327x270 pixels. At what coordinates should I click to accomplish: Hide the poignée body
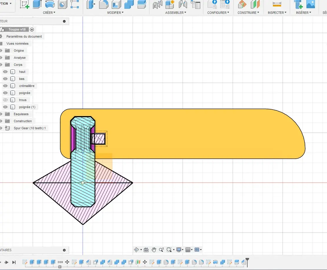pos(5,93)
